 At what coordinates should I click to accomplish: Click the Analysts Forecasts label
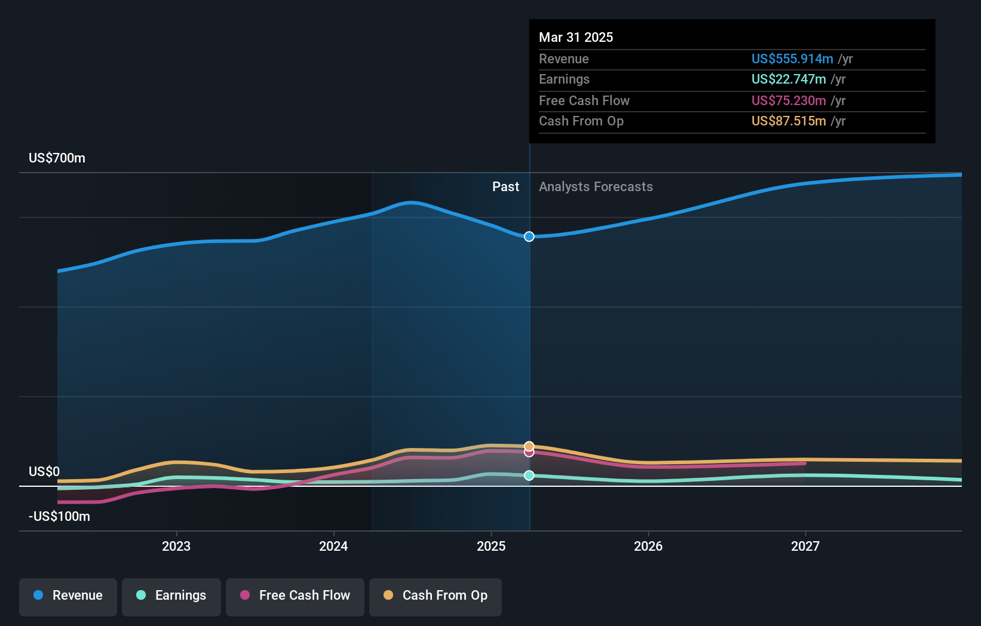pos(596,187)
